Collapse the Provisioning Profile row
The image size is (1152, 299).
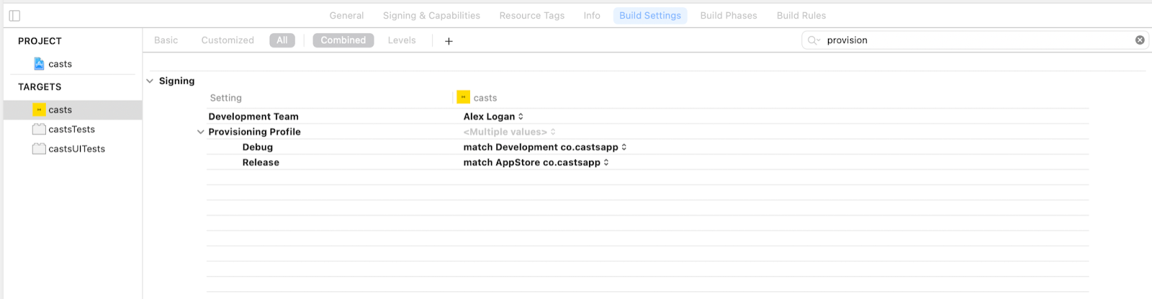[x=201, y=132]
